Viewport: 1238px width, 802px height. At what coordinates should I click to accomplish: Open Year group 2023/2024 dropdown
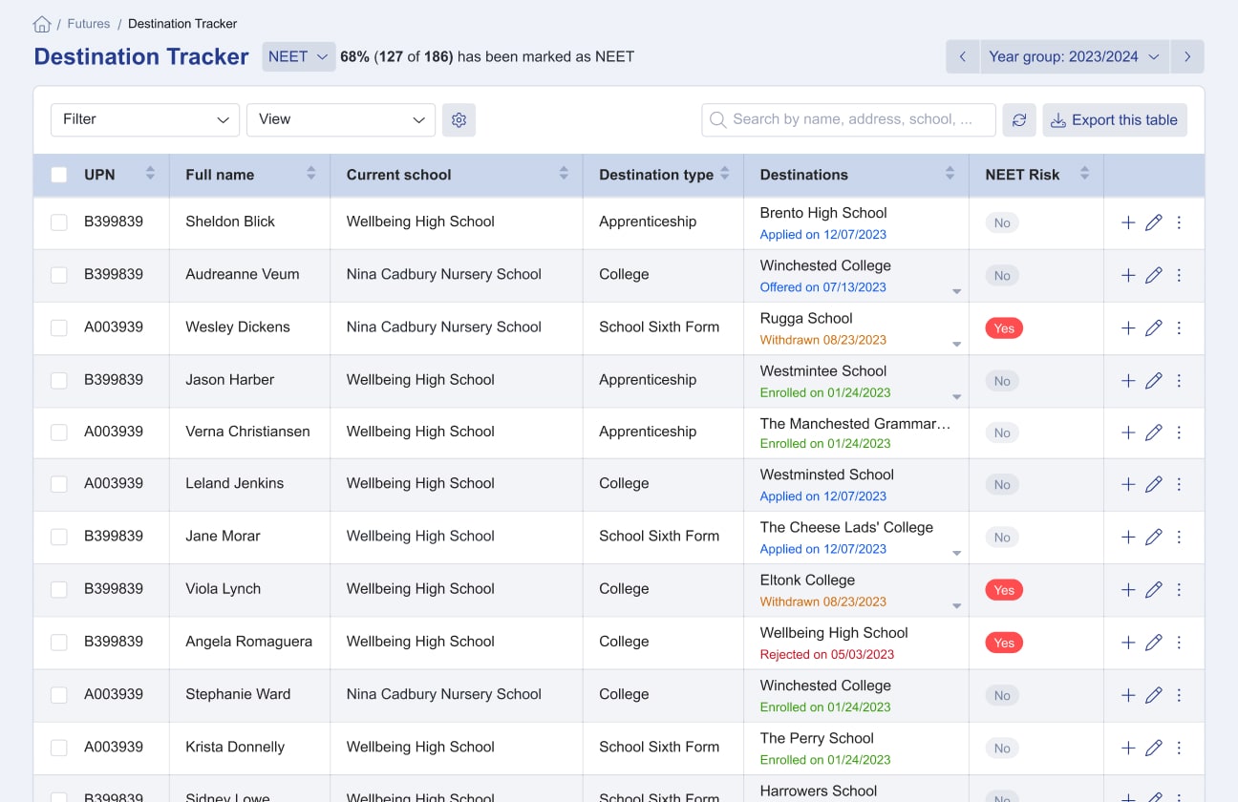pyautogui.click(x=1075, y=56)
